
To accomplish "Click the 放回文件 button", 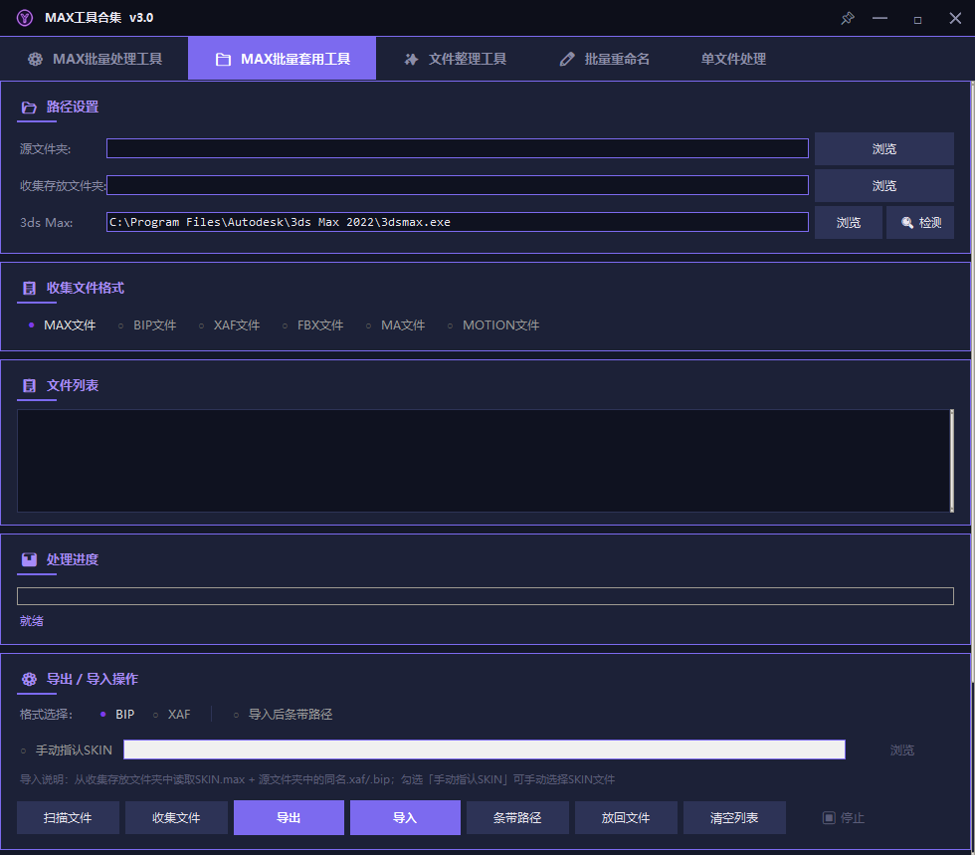I will 626,817.
